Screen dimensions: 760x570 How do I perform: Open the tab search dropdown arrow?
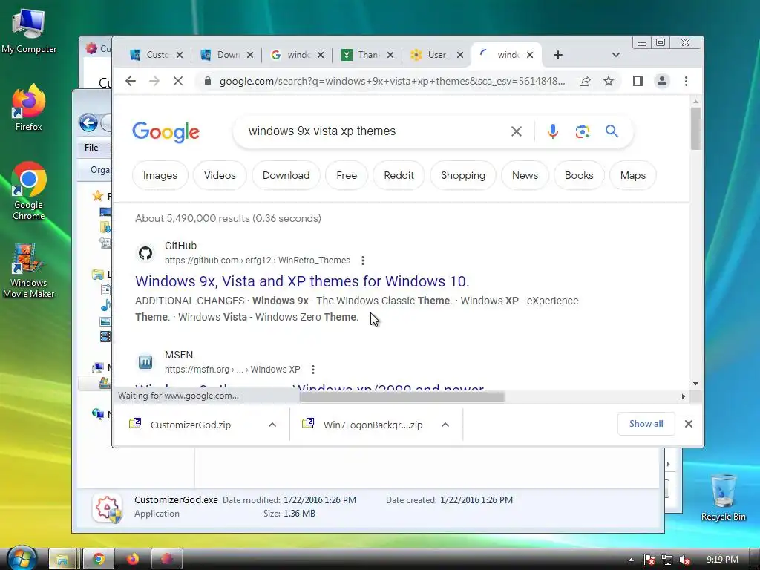[x=615, y=55]
